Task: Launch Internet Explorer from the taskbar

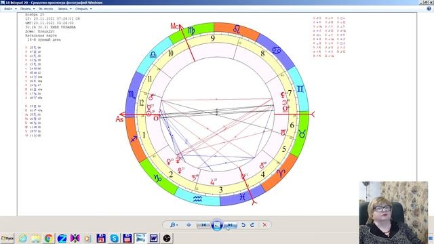Action: (x=23, y=238)
